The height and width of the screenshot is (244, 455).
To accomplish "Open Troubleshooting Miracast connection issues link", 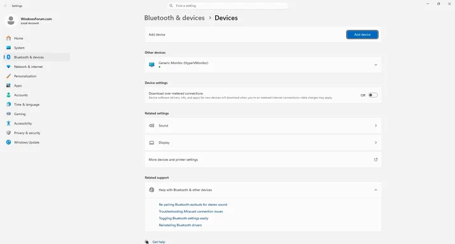I will [191, 212].
